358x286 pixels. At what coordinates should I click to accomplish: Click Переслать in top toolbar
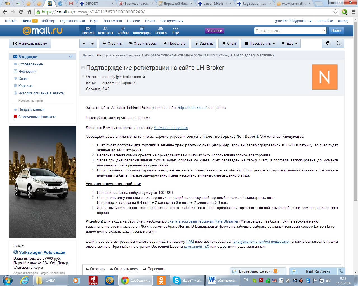(x=175, y=44)
